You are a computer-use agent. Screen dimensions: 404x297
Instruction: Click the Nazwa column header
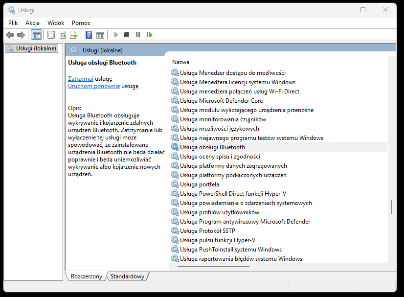181,62
